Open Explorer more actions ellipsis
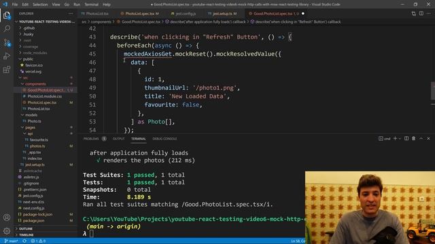The width and height of the screenshot is (435, 244). [x=71, y=14]
